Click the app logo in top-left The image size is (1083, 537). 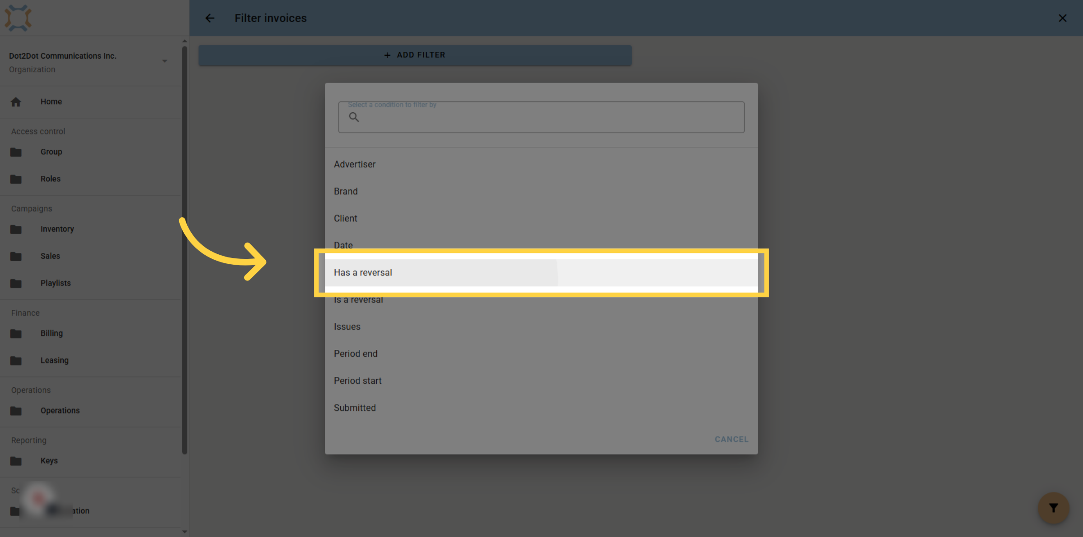point(18,18)
